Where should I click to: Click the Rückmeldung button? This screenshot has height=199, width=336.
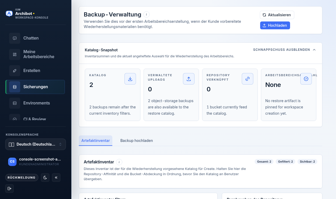tap(22, 178)
